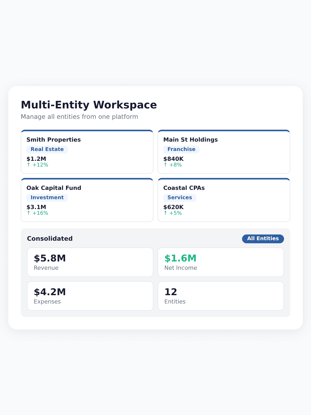Click 'Manage all entities from one platform' text
The image size is (311, 415).
coord(80,117)
